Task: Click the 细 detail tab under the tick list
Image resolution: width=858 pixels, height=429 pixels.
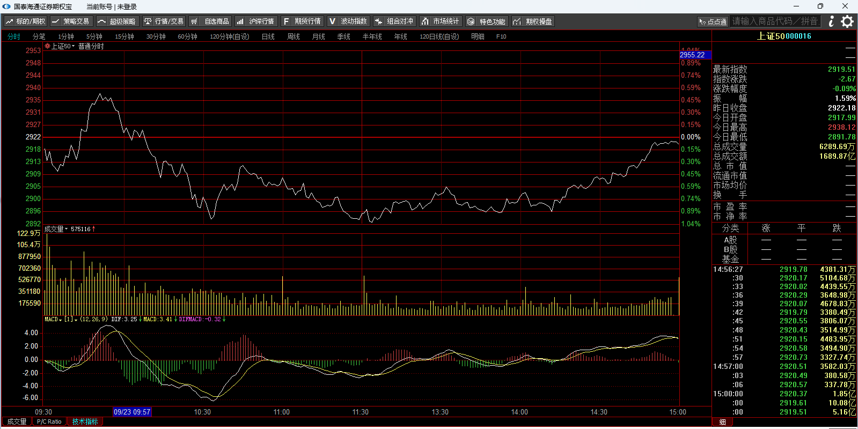Action: [723, 422]
